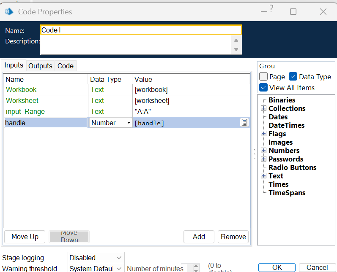
Task: Expand the Flags tree node
Action: pos(263,134)
